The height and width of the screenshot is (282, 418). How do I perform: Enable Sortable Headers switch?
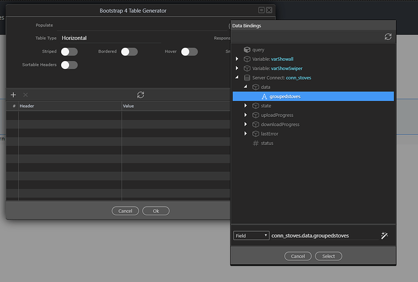click(x=69, y=65)
